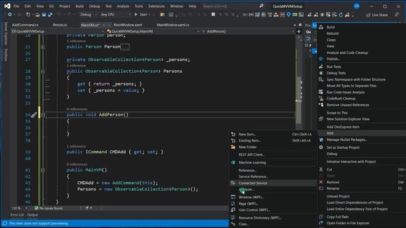Collapse the MainVM constructor at line 41
The image size is (406, 228).
pos(43,170)
